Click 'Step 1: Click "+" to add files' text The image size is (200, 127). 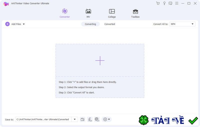click(87, 82)
